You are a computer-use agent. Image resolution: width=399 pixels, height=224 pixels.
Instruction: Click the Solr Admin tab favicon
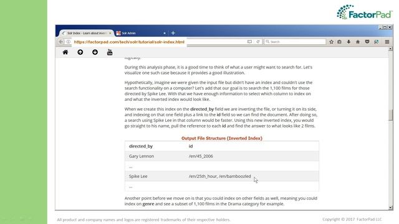[x=118, y=33]
